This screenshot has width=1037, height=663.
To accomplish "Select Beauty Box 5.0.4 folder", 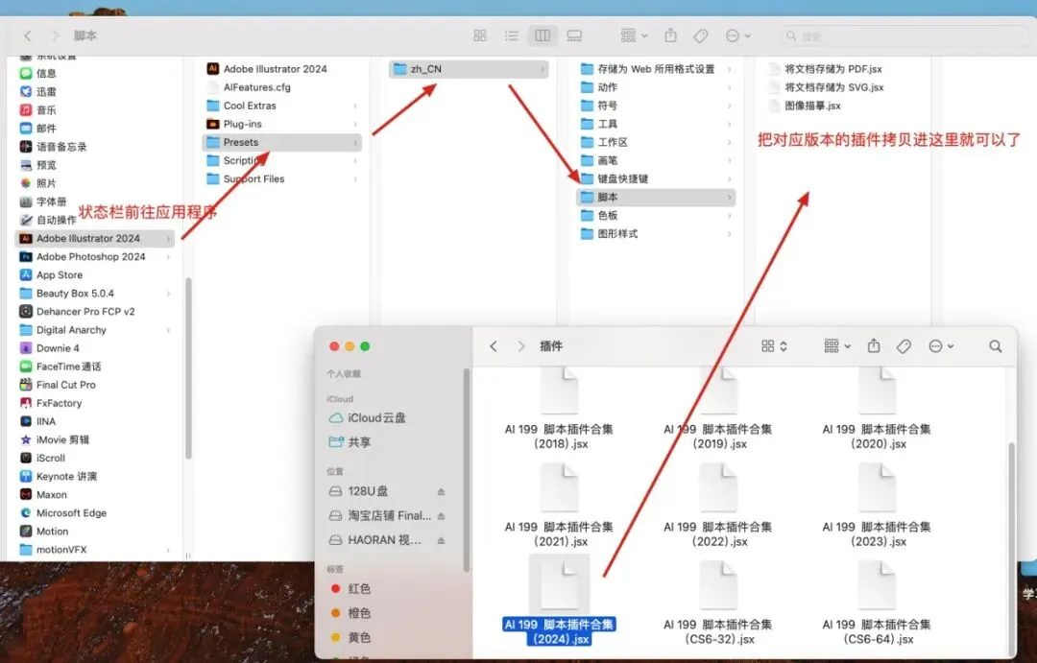I will (x=94, y=294).
